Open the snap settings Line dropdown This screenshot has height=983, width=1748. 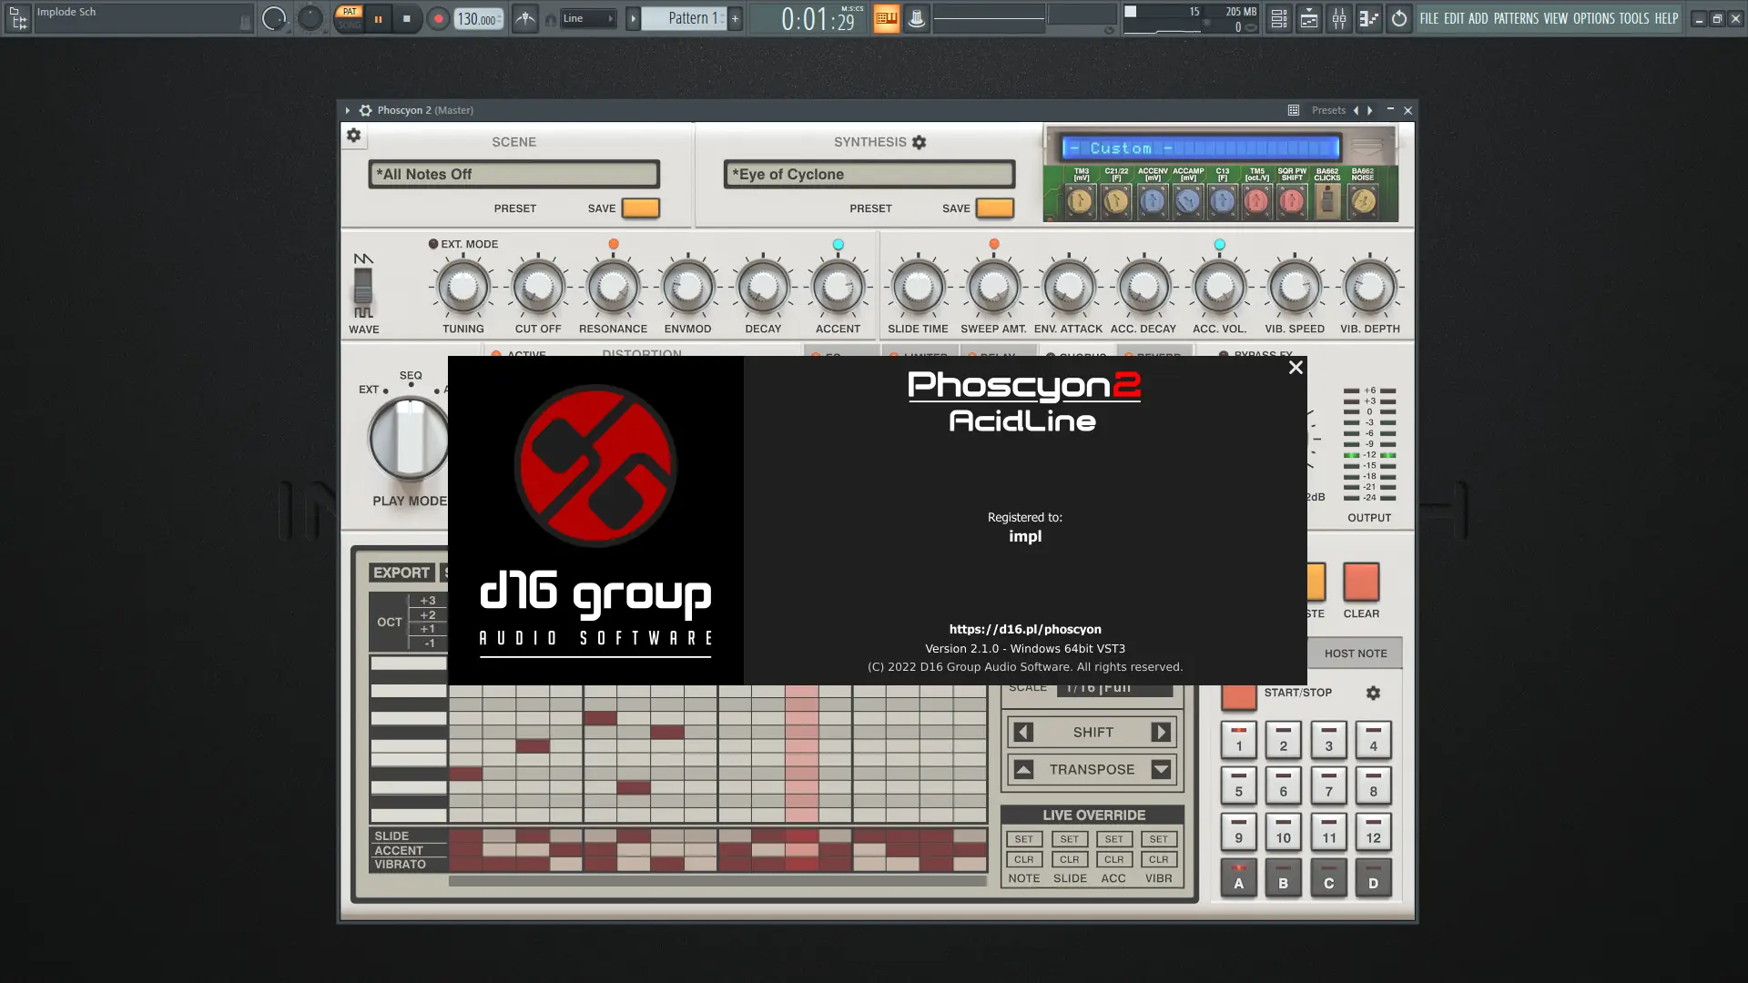click(587, 18)
